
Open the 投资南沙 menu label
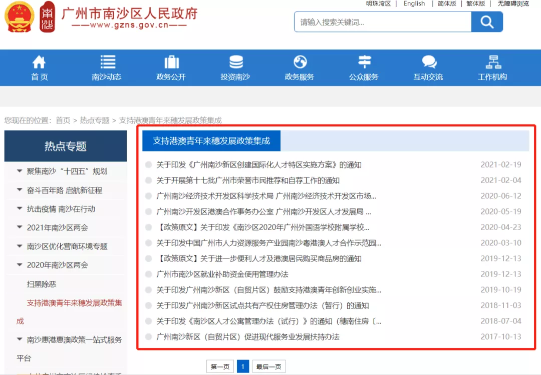pyautogui.click(x=235, y=77)
